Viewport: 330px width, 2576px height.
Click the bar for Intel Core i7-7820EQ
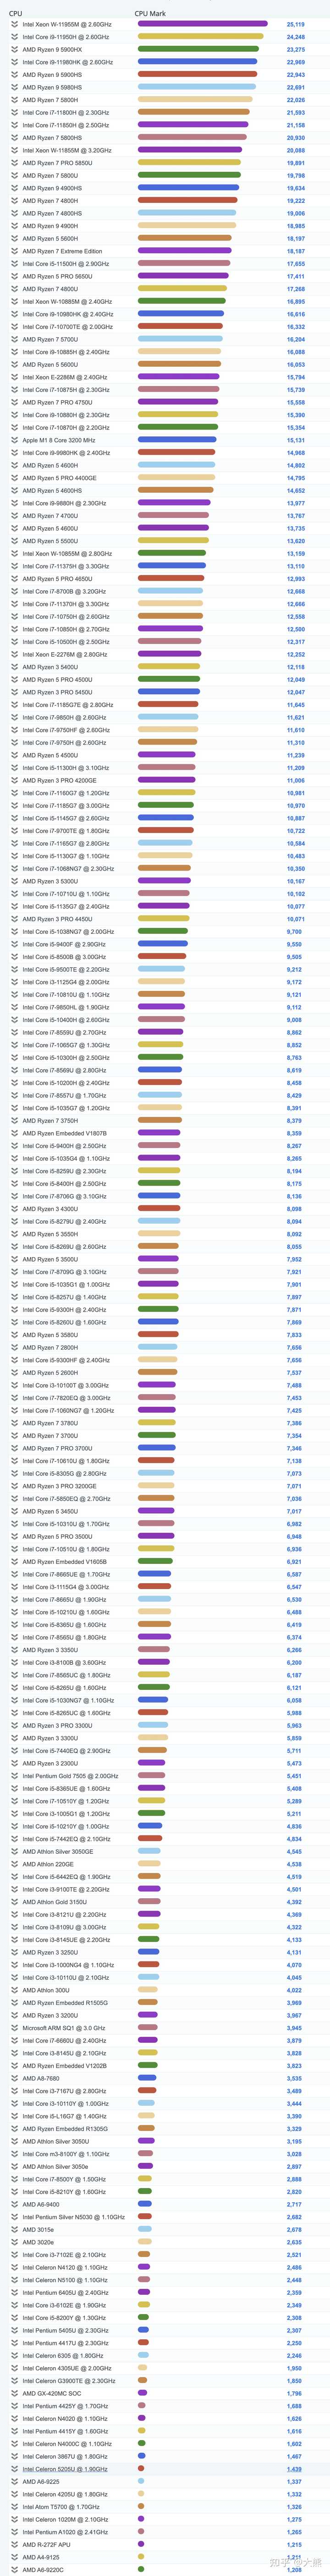pos(157,1398)
